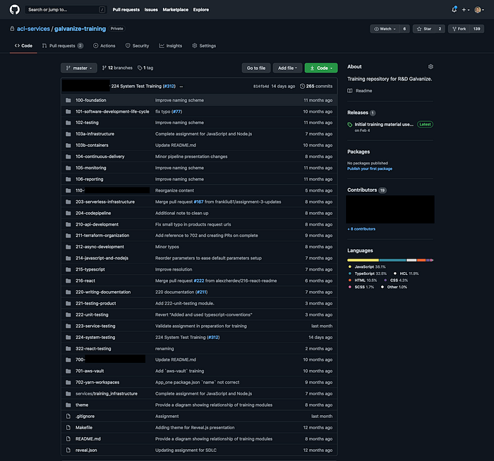494x461 pixels.
Task: Click the release tag icon
Action: pos(350,125)
